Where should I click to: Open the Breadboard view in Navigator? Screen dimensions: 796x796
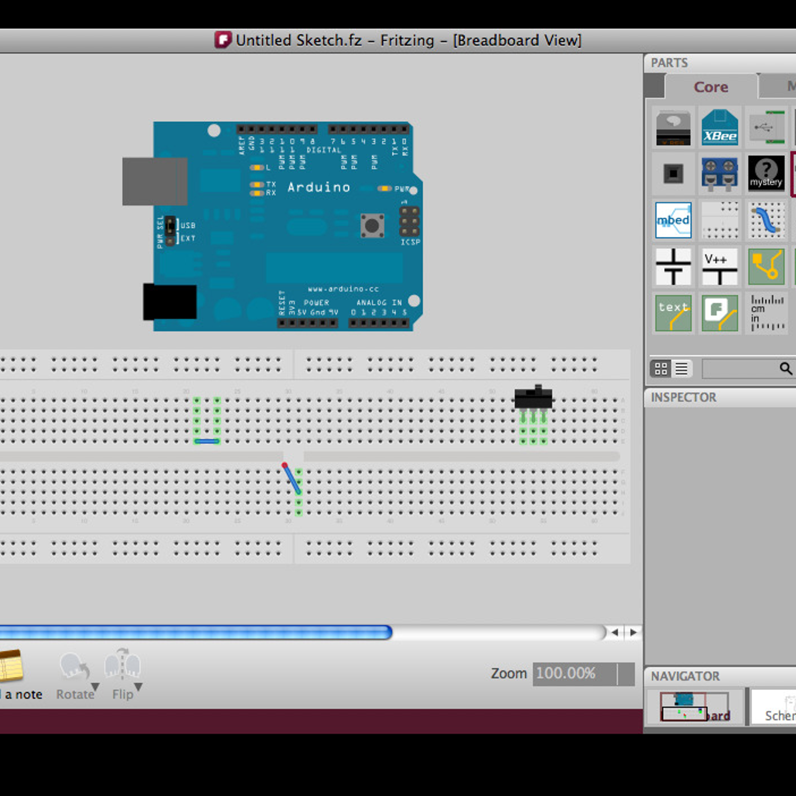pos(695,706)
